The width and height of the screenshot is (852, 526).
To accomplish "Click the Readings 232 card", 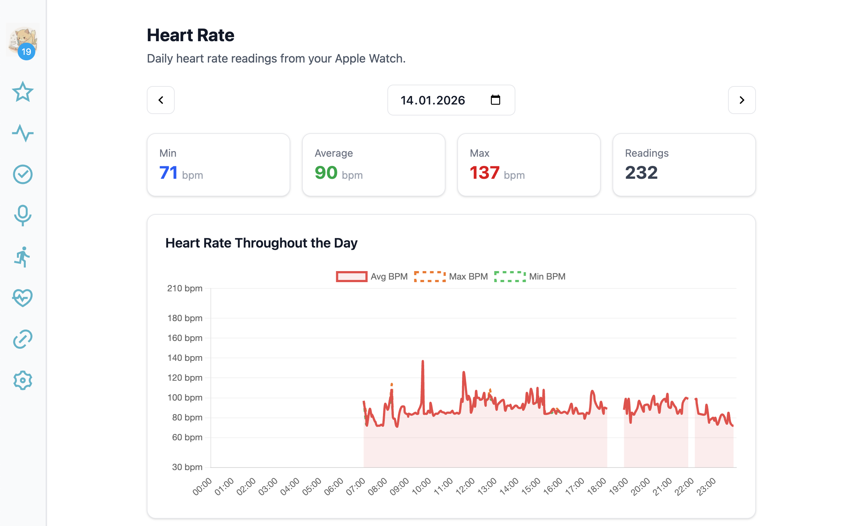I will 684,165.
